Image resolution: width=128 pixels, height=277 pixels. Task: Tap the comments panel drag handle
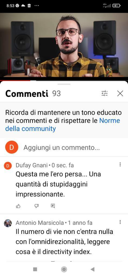coord(64,84)
